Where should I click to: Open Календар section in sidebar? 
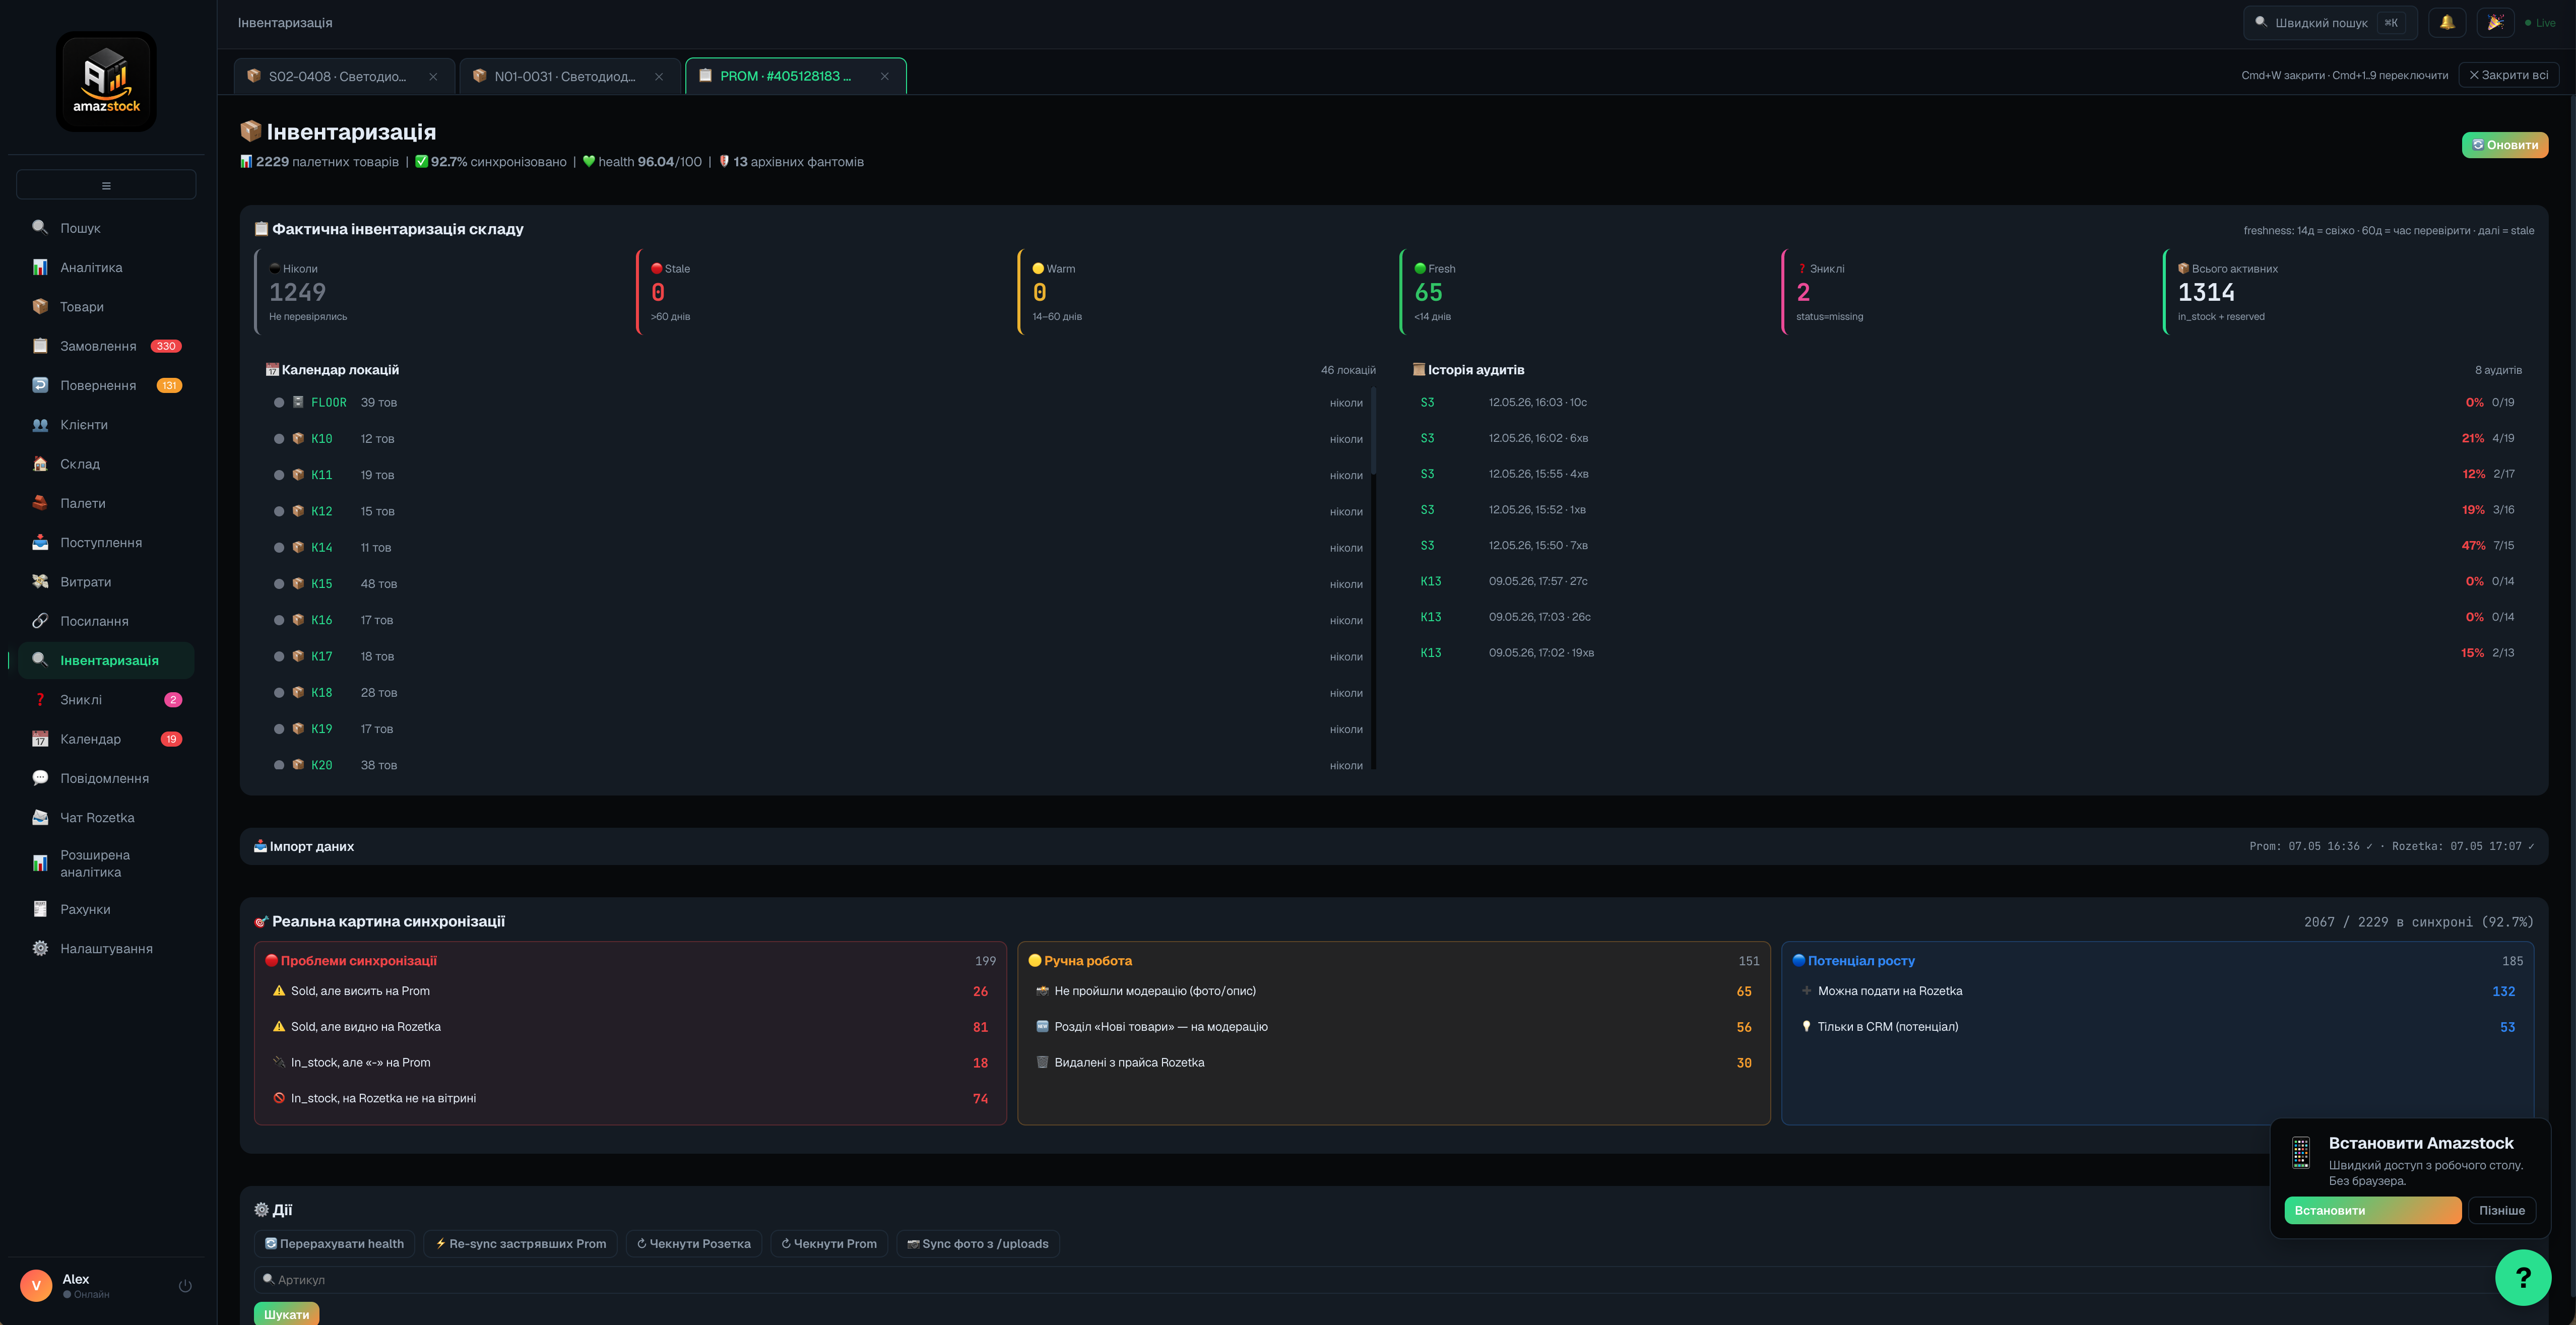point(106,739)
